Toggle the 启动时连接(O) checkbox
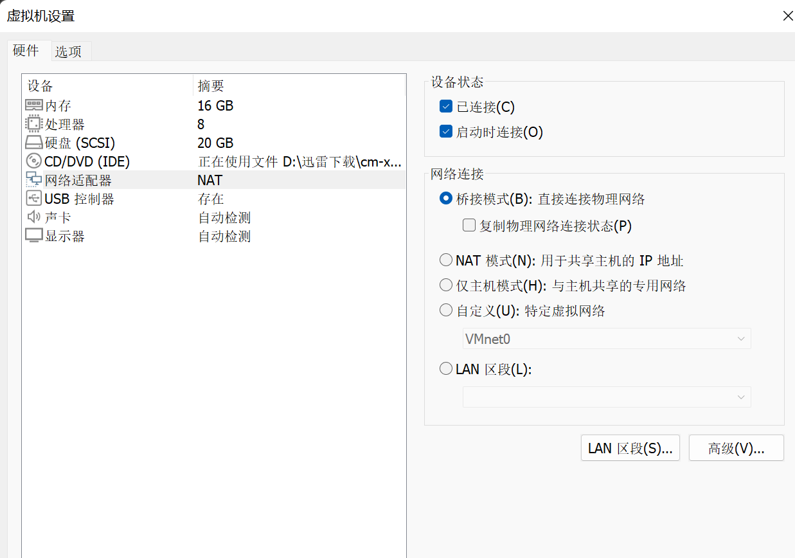 pos(446,132)
